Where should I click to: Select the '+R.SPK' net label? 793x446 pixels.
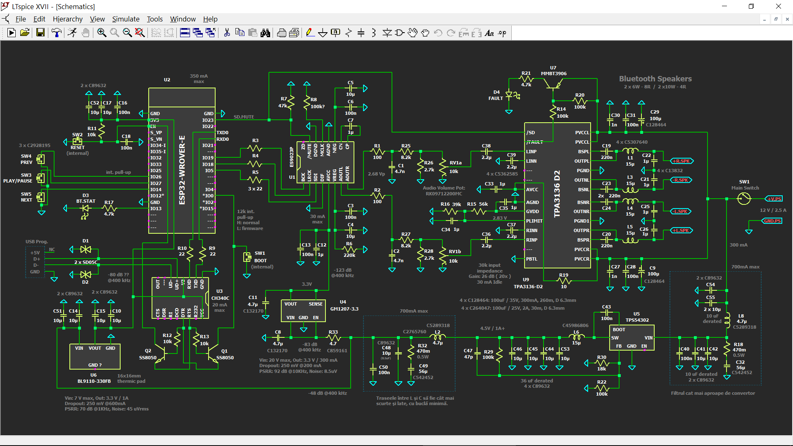point(681,161)
